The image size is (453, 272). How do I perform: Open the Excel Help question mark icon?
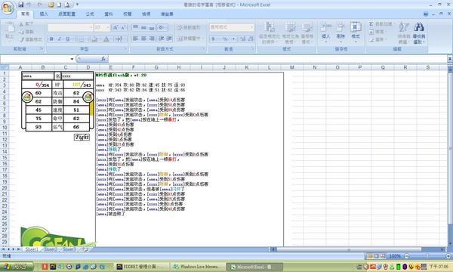click(426, 14)
